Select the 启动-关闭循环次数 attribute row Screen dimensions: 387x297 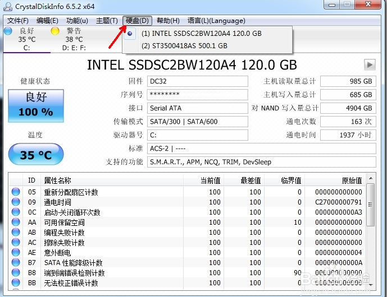188,212
